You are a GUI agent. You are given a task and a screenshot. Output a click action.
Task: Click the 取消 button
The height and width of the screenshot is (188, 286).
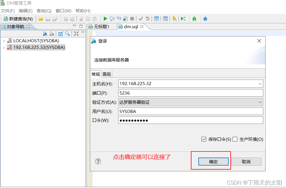tap(246, 162)
